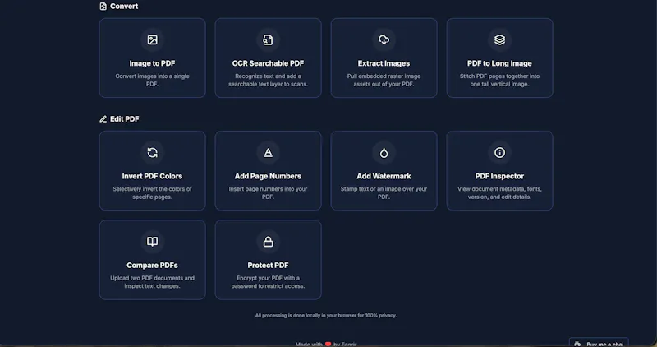Click 'Convert images into a single PDF.' text
Viewport: 657px width, 347px height.
point(152,80)
